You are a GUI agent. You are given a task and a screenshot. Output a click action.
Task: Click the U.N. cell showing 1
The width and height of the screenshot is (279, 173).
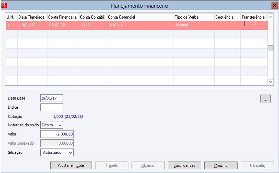[11, 25]
